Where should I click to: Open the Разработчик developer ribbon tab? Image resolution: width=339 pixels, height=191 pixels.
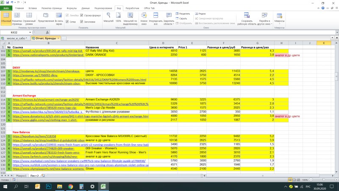pyautogui.click(x=132, y=8)
